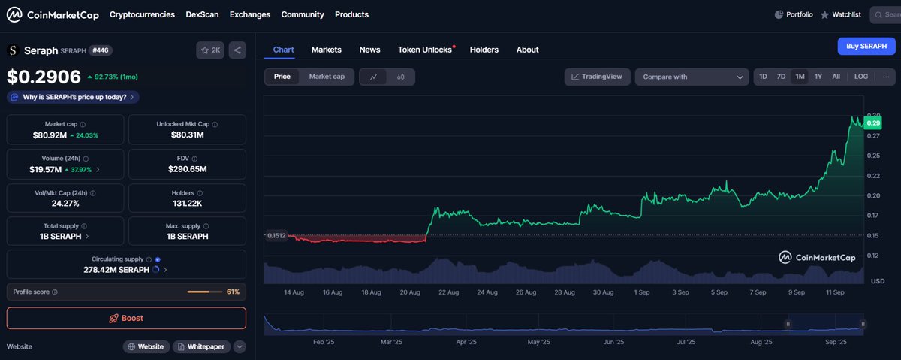Open the Seraph Website link
This screenshot has height=360, width=901.
click(x=146, y=347)
